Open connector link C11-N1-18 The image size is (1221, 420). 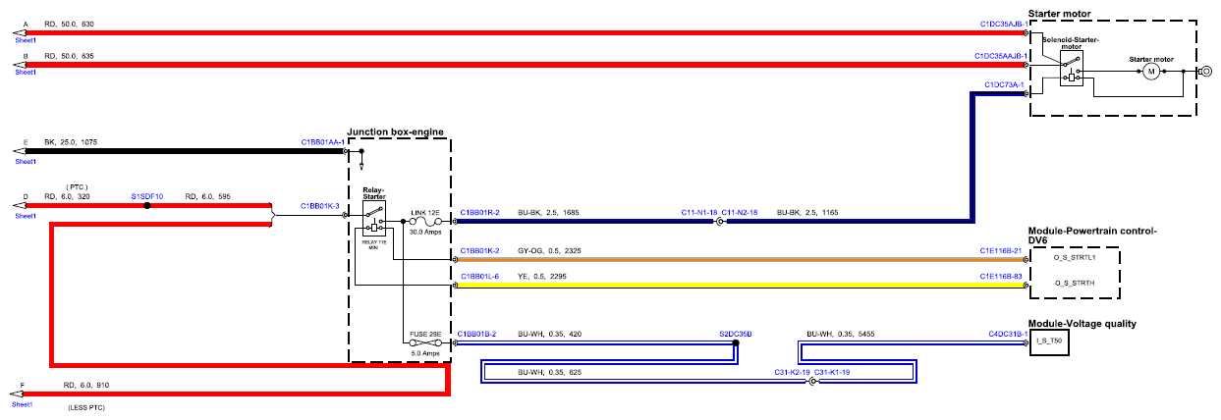click(x=699, y=212)
